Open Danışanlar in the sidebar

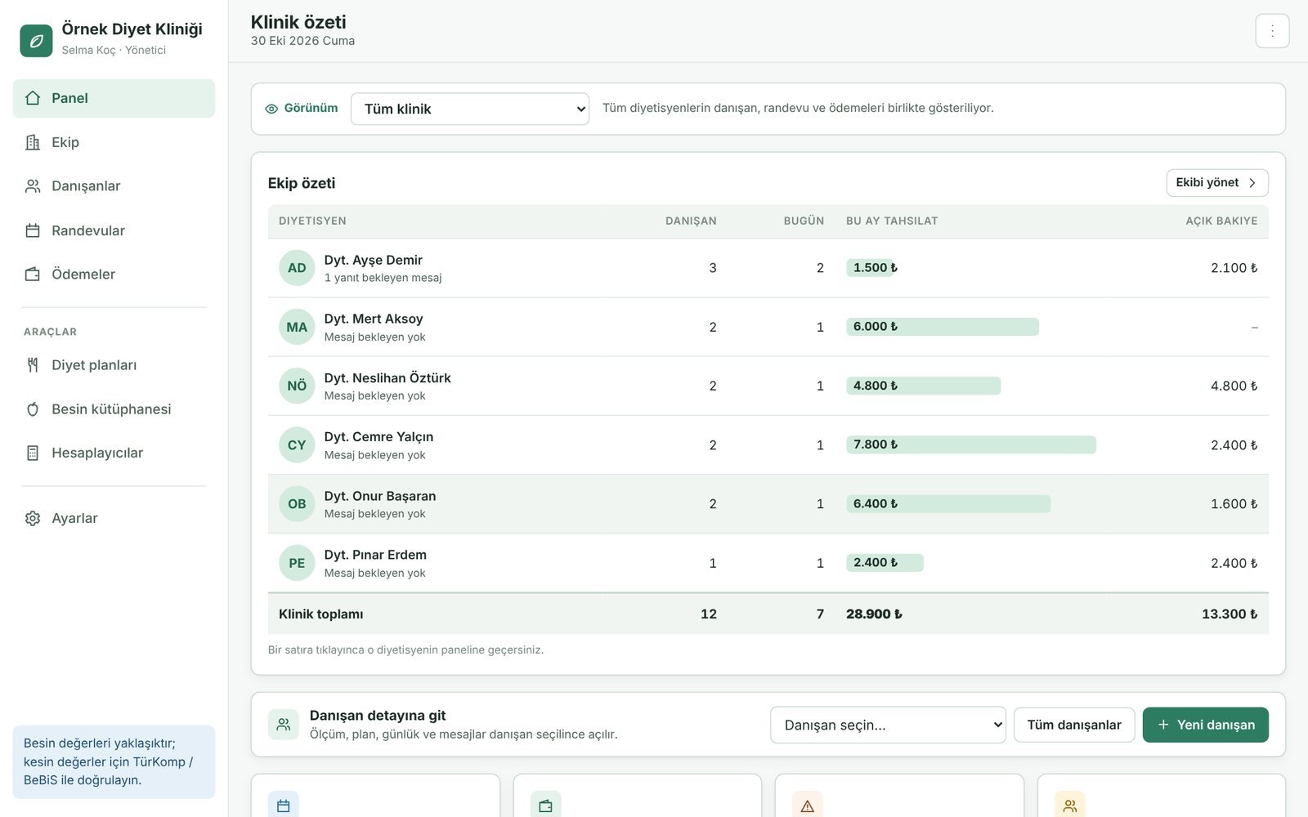114,186
